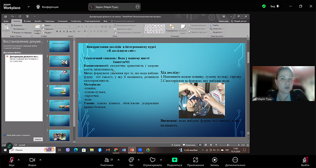The width and height of the screenshot is (316, 168).
Task: Expand reactions arrow next to Отреагировать
Action: pos(161,160)
